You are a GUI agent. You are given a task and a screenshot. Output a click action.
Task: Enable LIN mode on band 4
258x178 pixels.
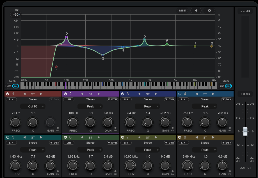click(183, 99)
